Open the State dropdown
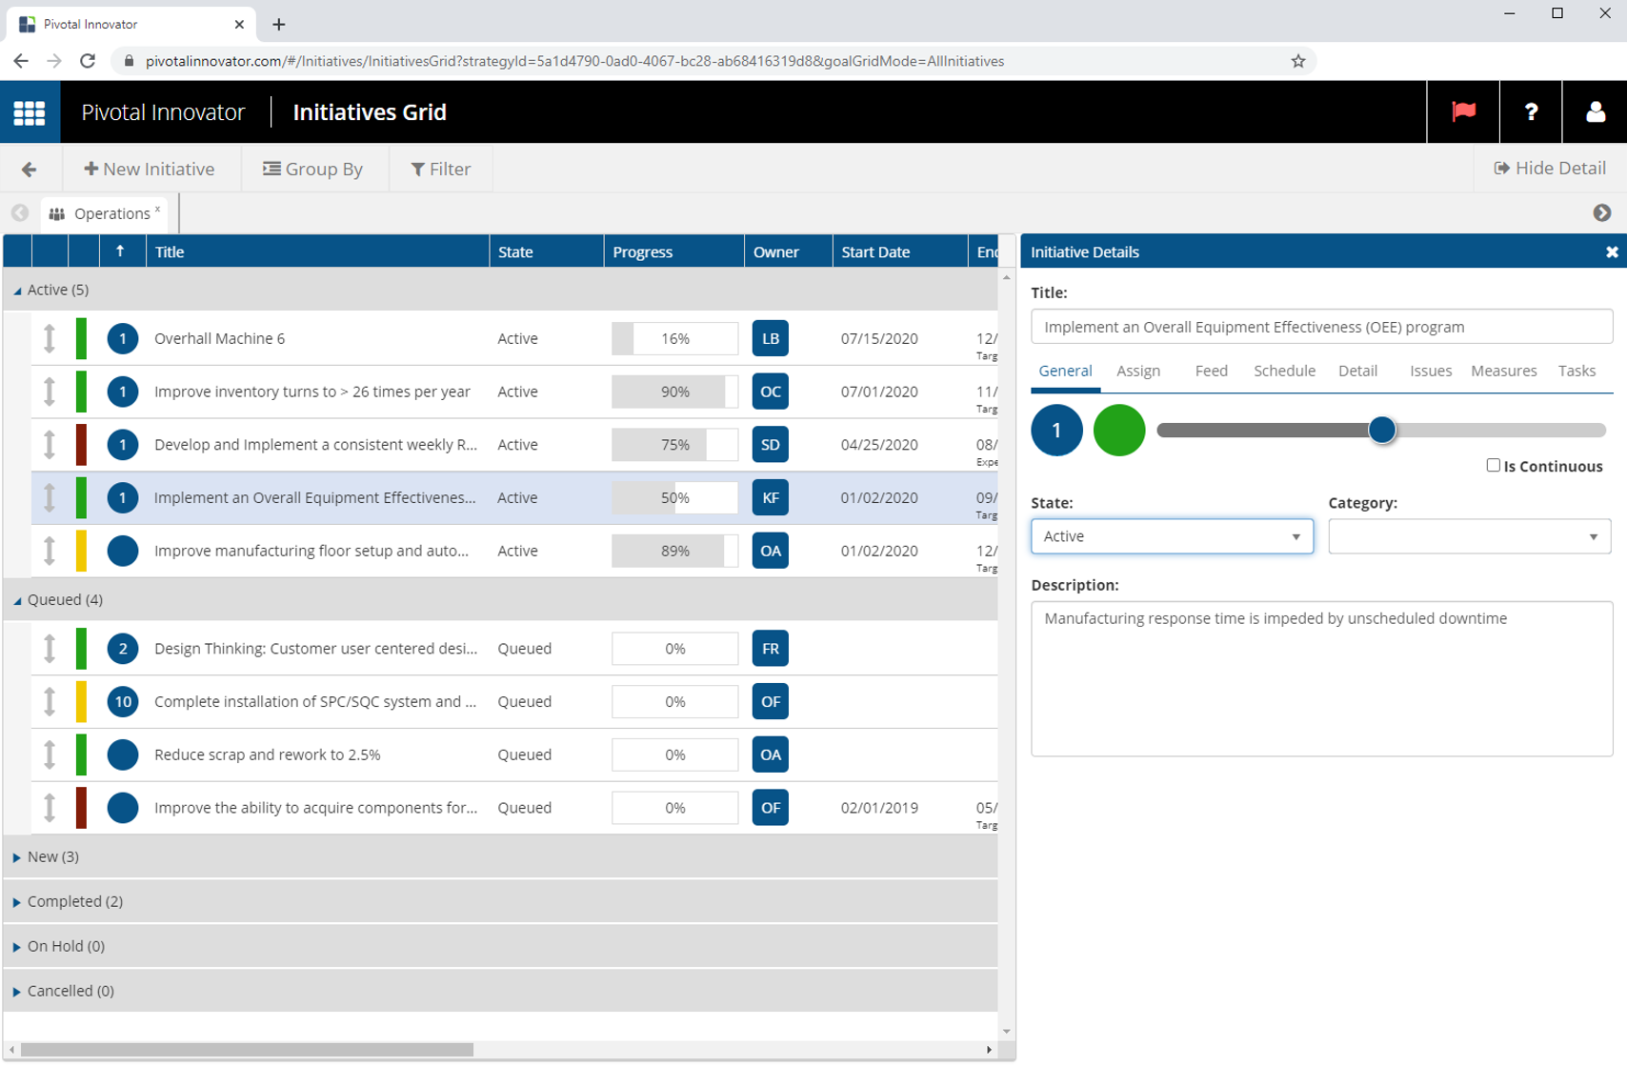Screen dimensions: 1627x1066 1172,537
